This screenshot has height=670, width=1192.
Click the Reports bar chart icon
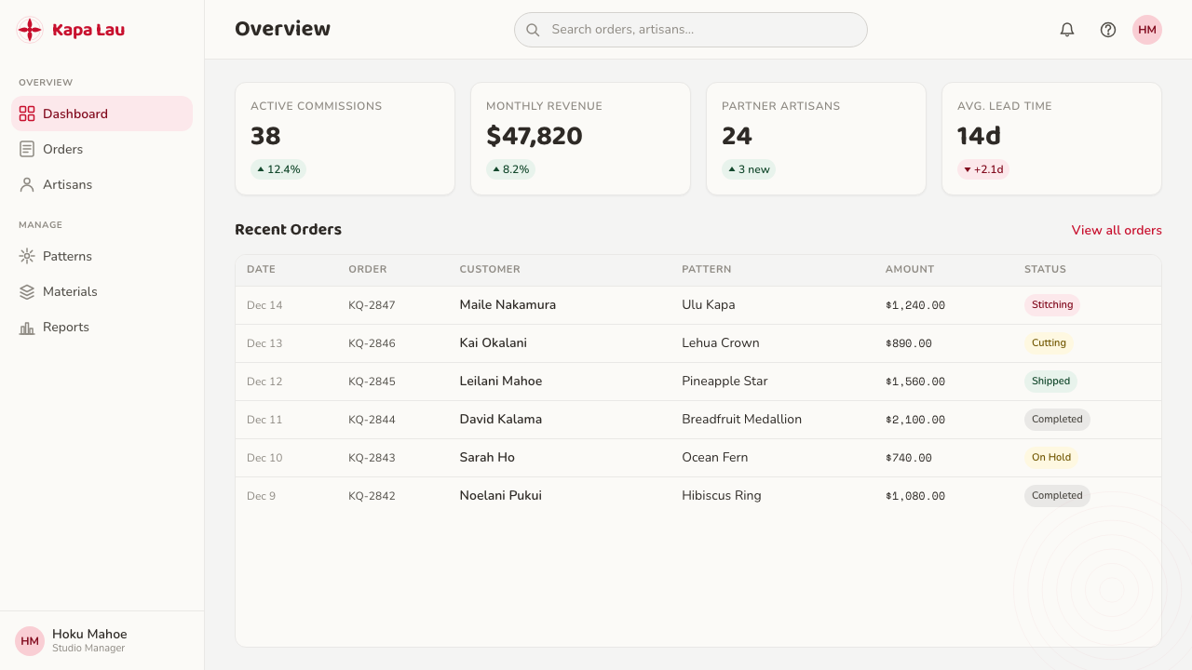point(27,327)
